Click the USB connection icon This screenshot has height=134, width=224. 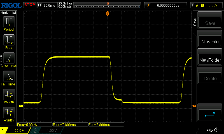click(210, 130)
